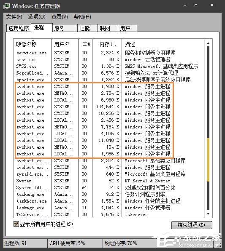Image resolution: width=225 pixels, height=251 pixels.
Task: Select the TsService process row
Action: point(109,214)
